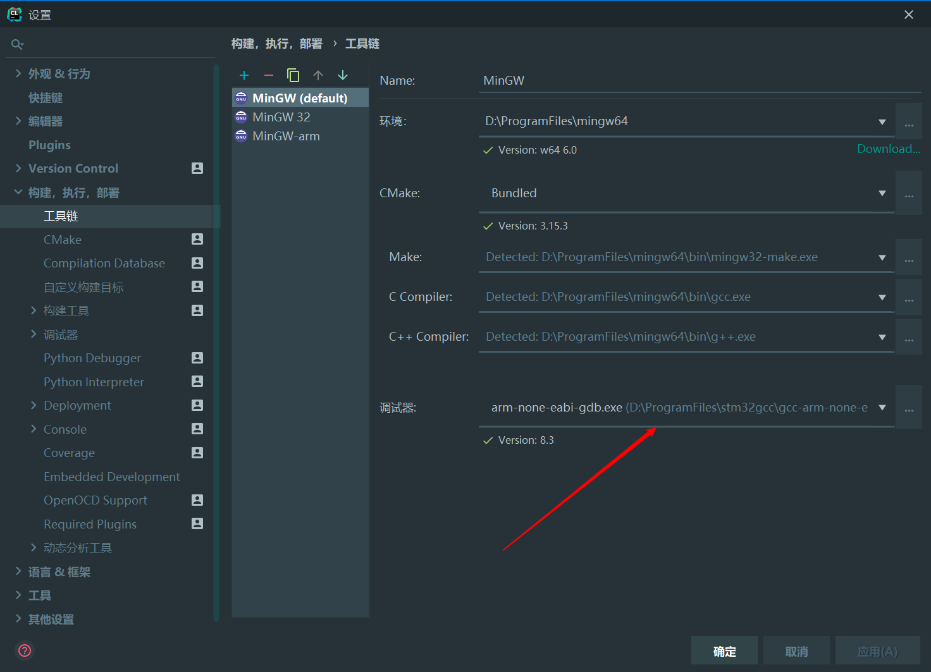Click the 构建，执行，部署 breadcrumb
This screenshot has width=931, height=672.
tap(277, 43)
